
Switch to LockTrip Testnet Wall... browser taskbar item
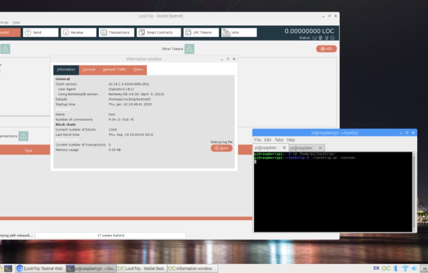pos(40,269)
